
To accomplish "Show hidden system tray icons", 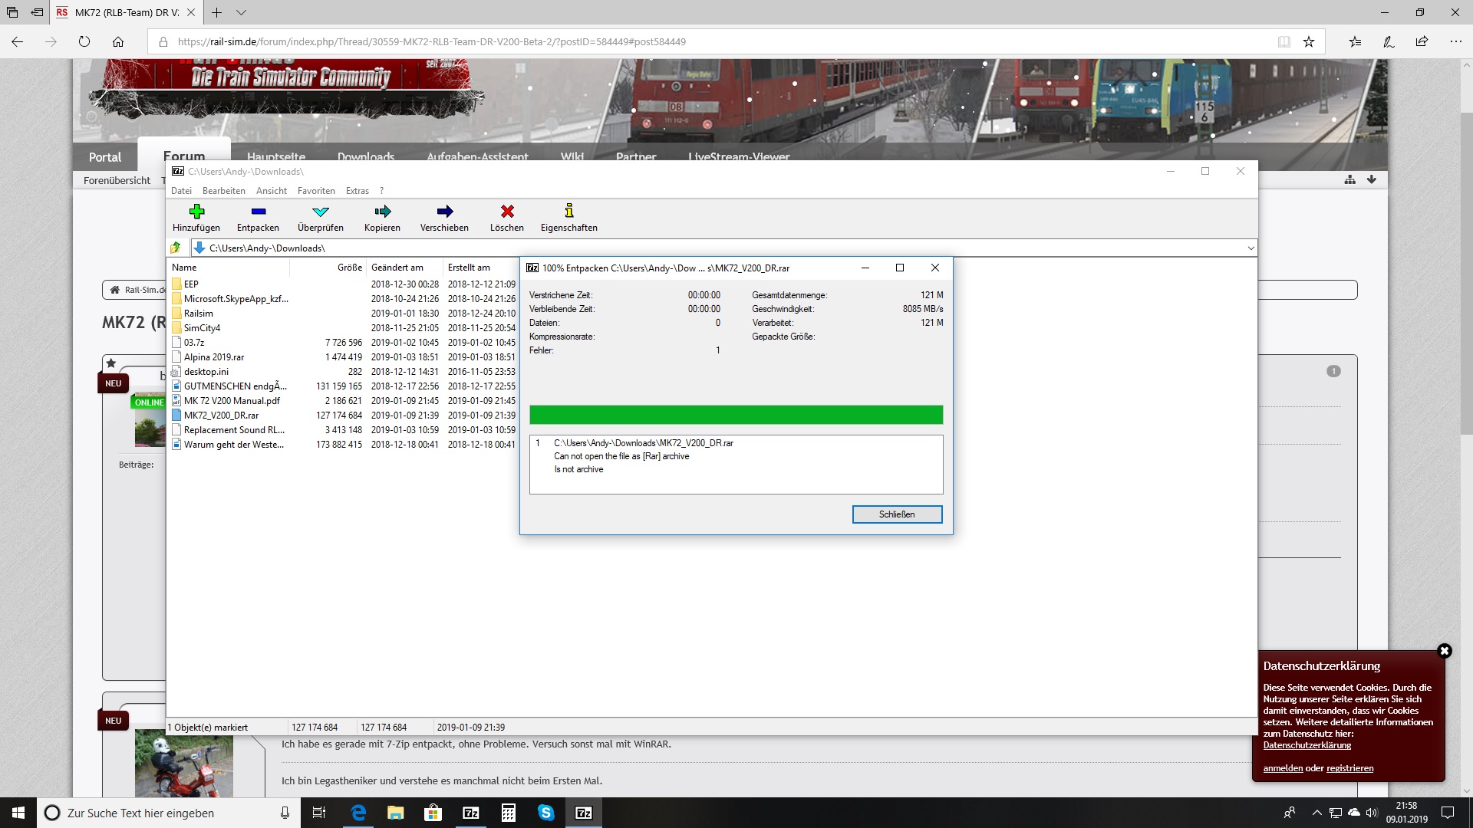I will (x=1316, y=813).
